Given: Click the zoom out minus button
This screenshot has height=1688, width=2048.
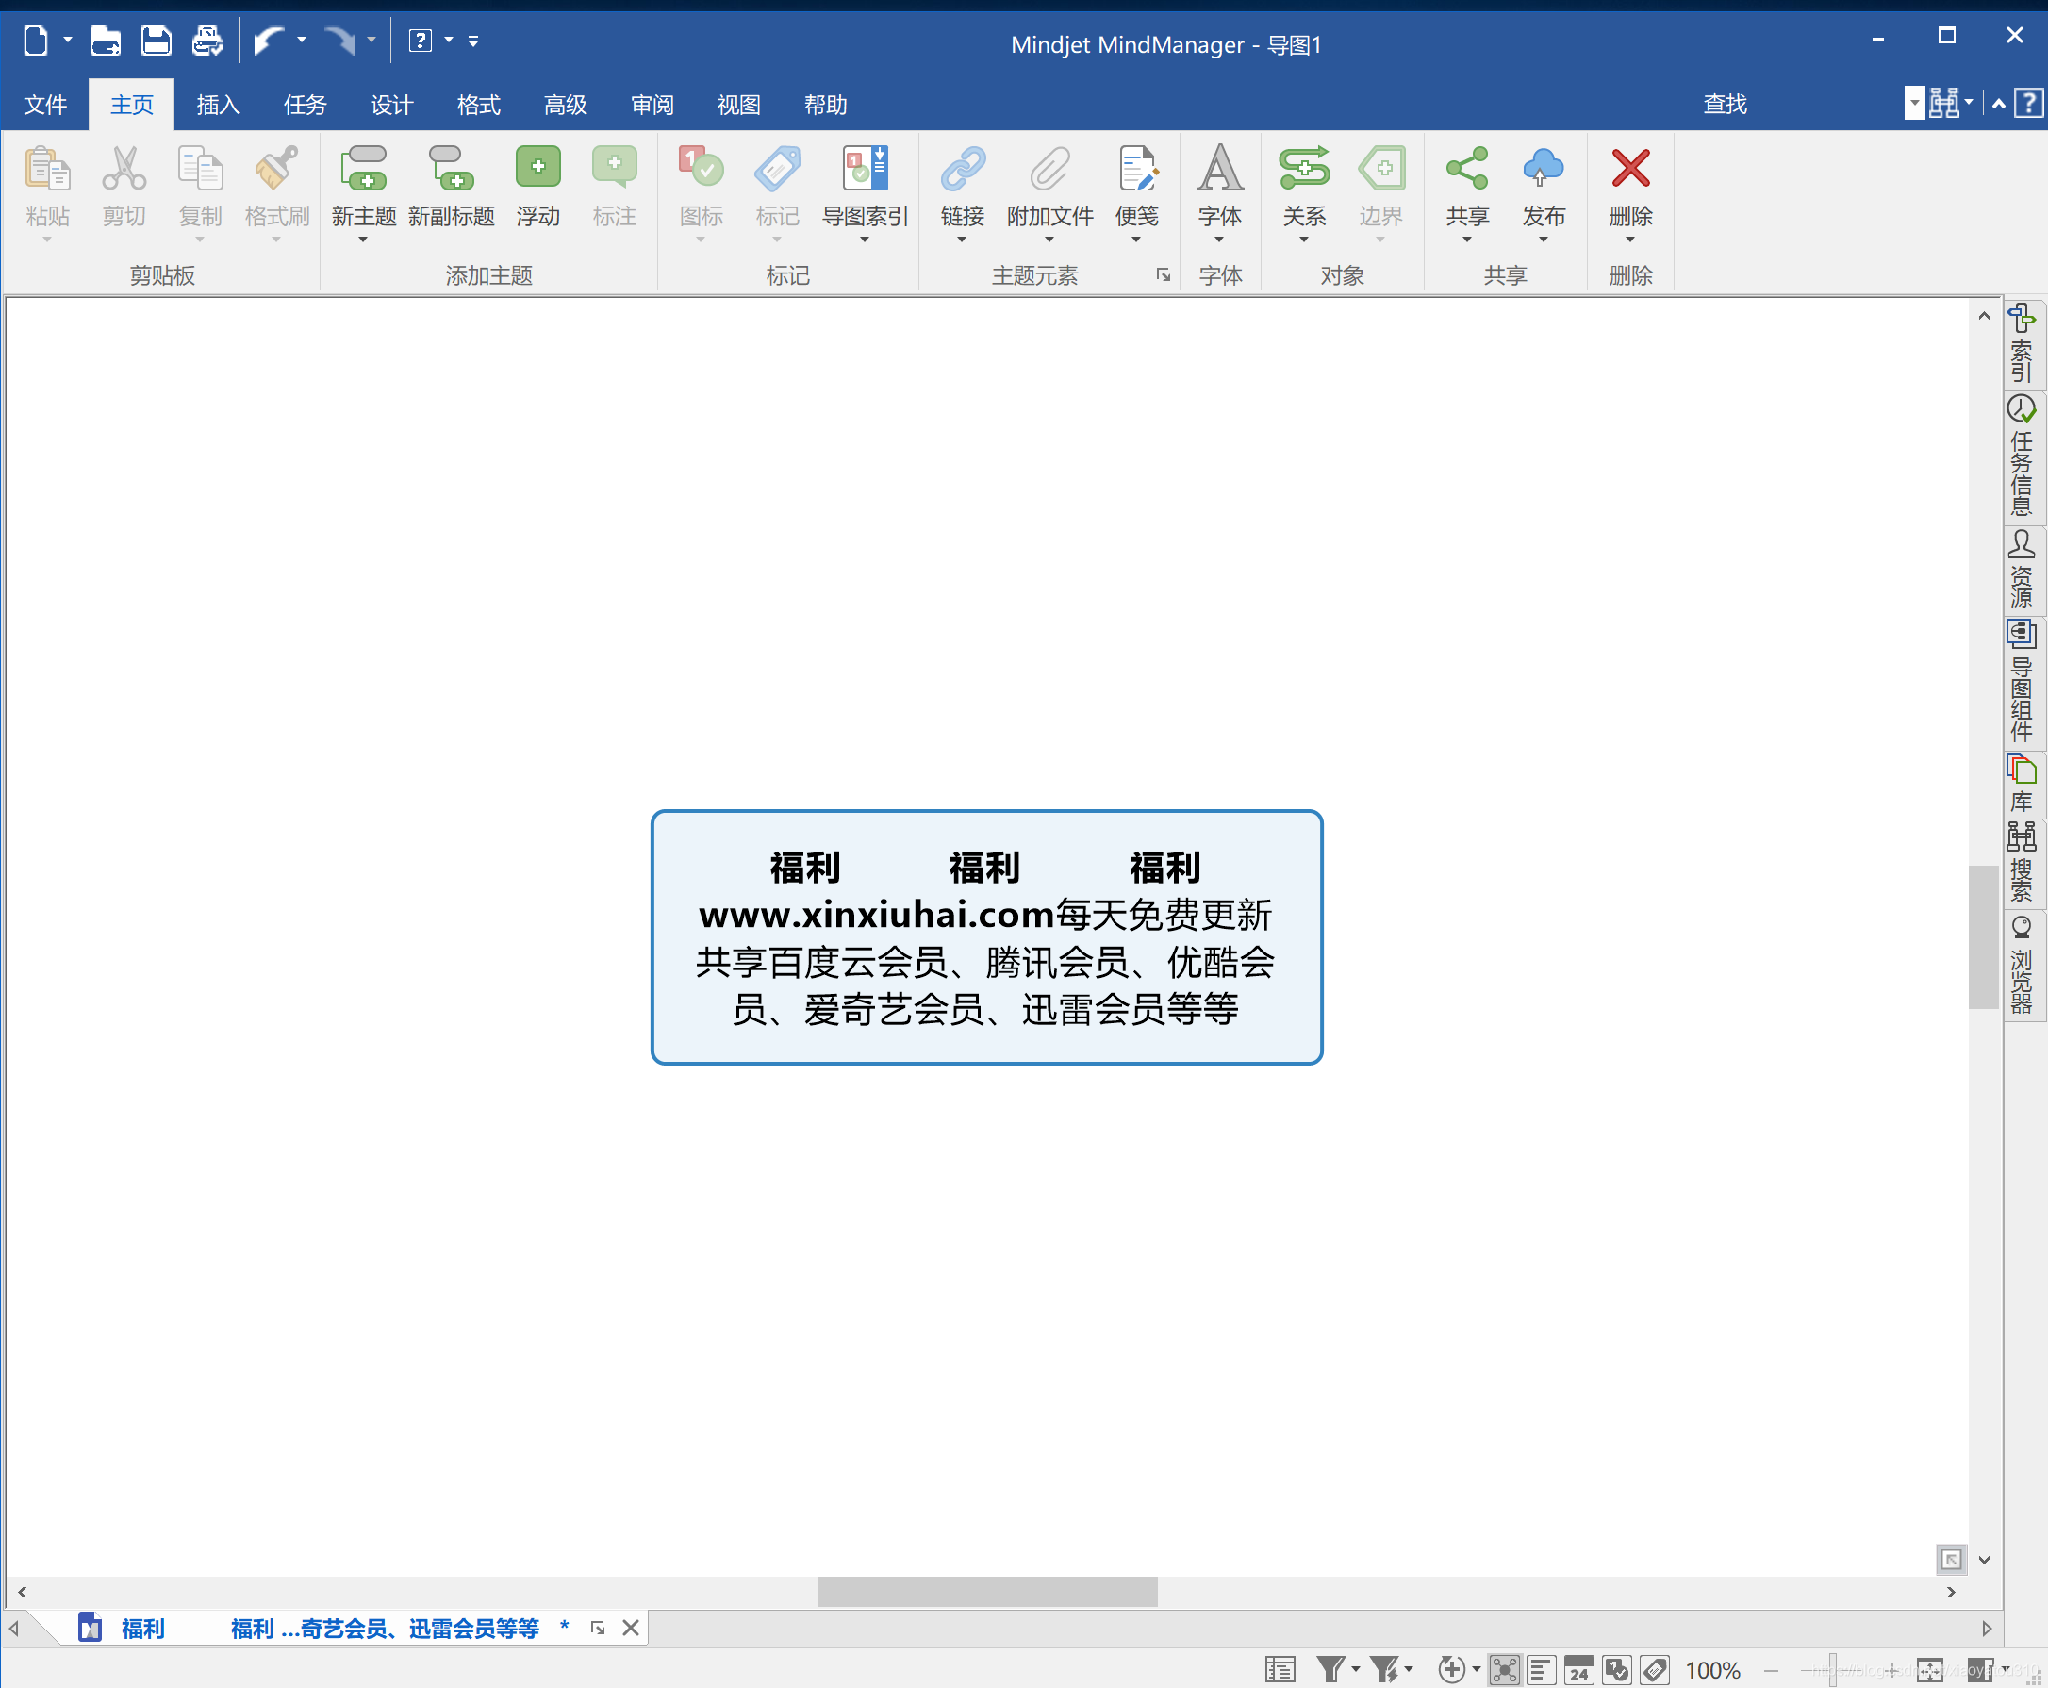Looking at the screenshot, I should click(x=1771, y=1670).
